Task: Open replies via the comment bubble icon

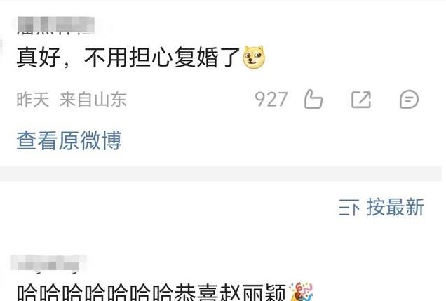Action: (x=409, y=100)
